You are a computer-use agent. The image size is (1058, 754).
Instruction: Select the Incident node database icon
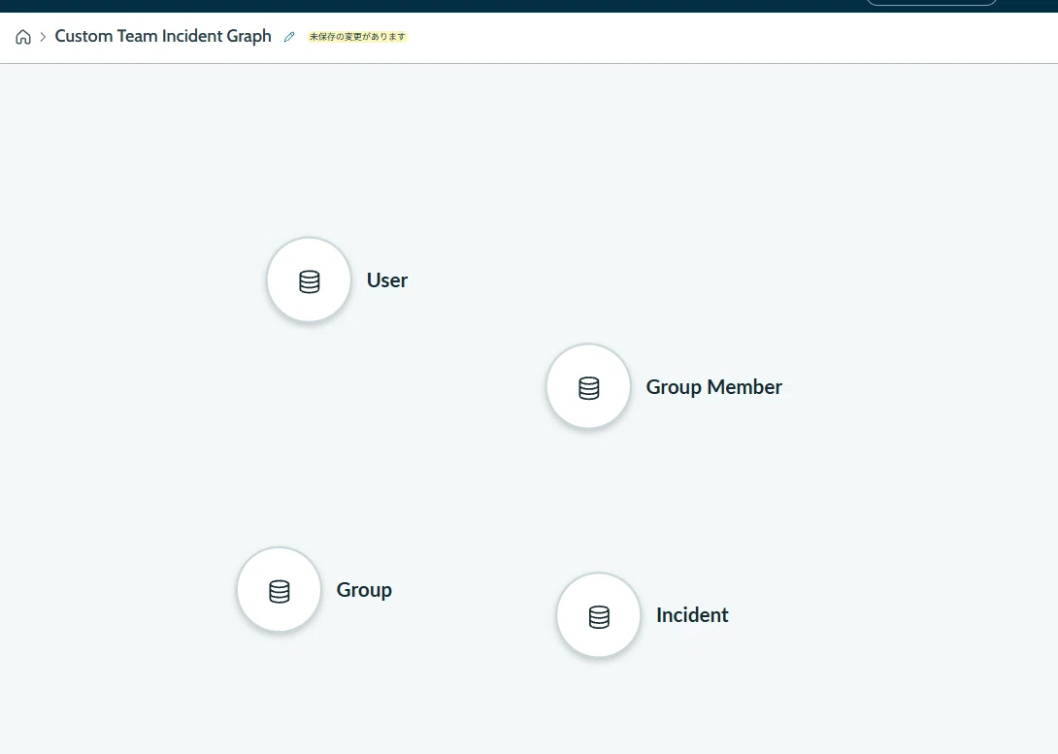(599, 615)
